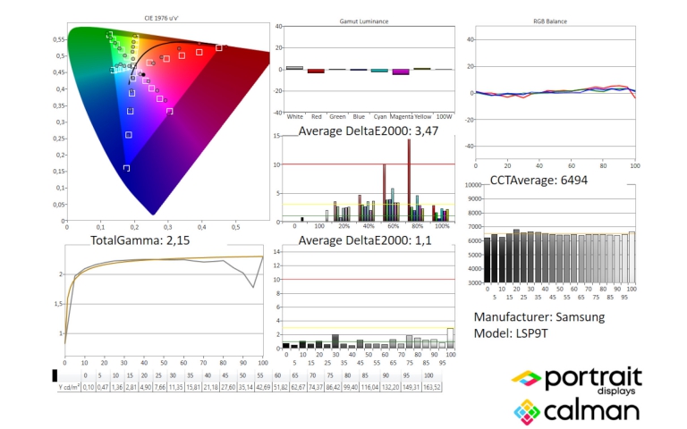Click the '1,5' axis label on gamma chart
Screen dimensions: 687x429
[x=58, y=304]
